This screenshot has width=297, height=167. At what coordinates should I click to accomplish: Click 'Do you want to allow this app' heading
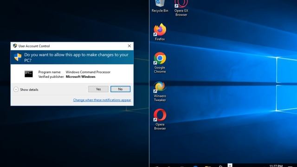click(76, 58)
